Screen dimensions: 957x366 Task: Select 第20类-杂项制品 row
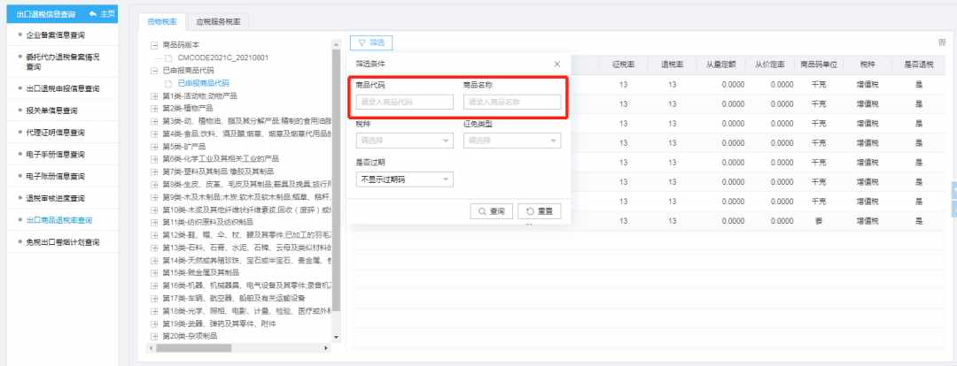tap(190, 336)
